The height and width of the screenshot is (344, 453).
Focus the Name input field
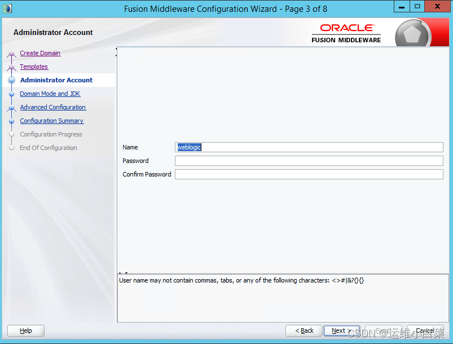(309, 147)
